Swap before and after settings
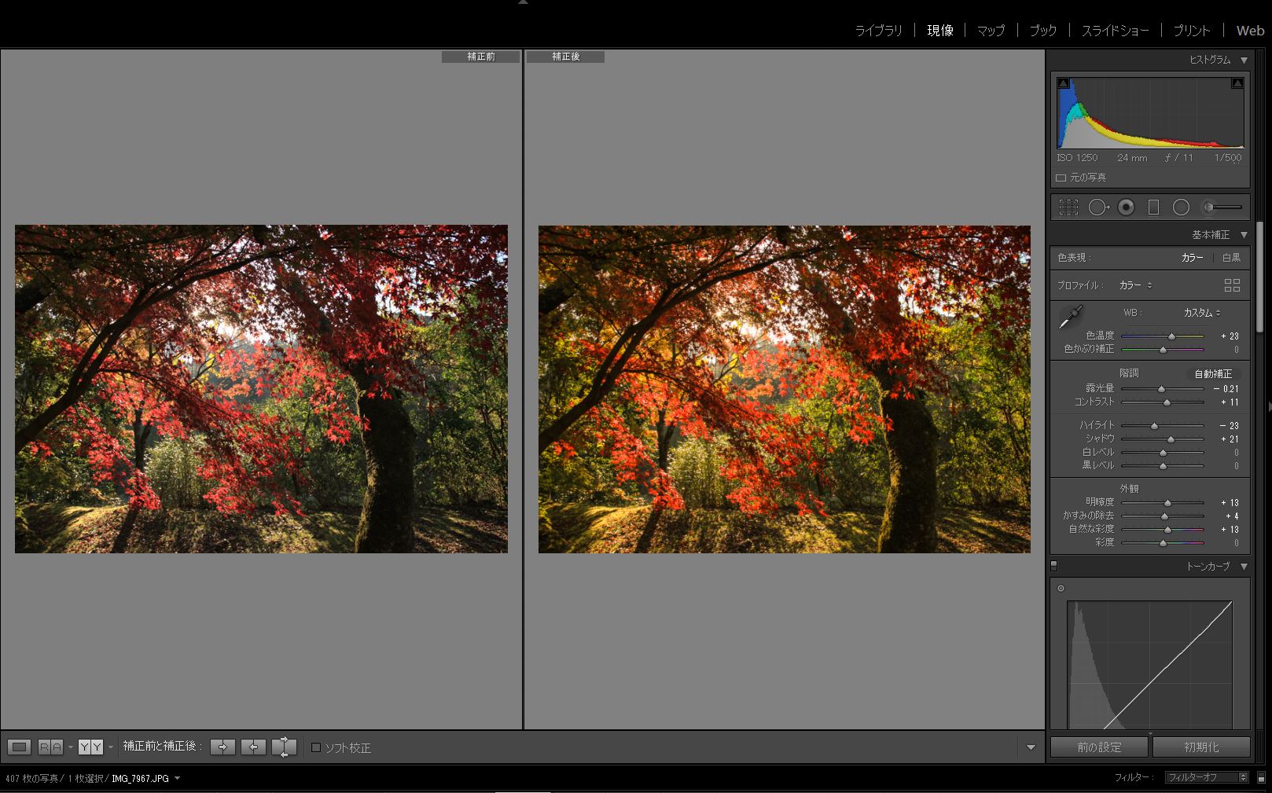This screenshot has width=1272, height=793. (284, 747)
